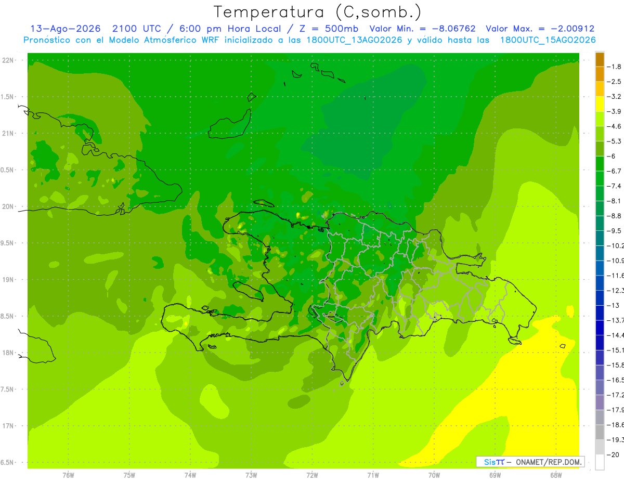The image size is (624, 482).
Task: Click the "75W" longitude label
Action: click(x=129, y=475)
